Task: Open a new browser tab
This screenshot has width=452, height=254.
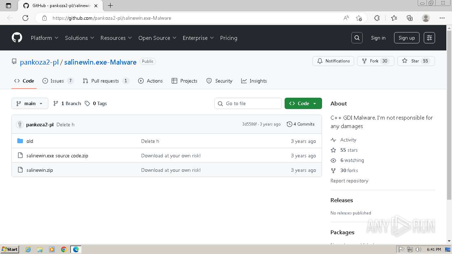Action: tap(110, 5)
